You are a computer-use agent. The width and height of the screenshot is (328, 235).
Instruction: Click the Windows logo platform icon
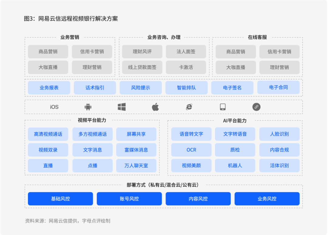point(121,107)
